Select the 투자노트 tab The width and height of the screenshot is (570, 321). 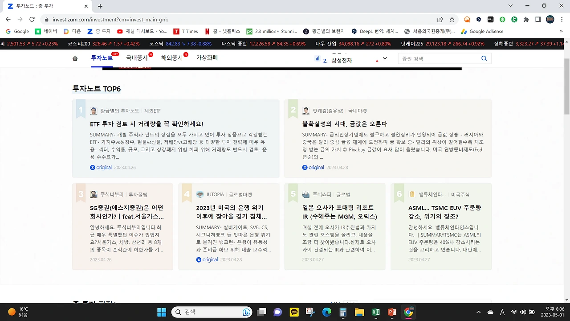(x=102, y=58)
